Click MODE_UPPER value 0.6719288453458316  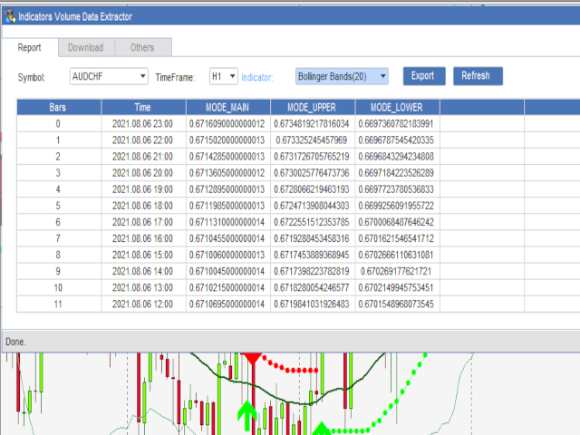pyautogui.click(x=312, y=238)
